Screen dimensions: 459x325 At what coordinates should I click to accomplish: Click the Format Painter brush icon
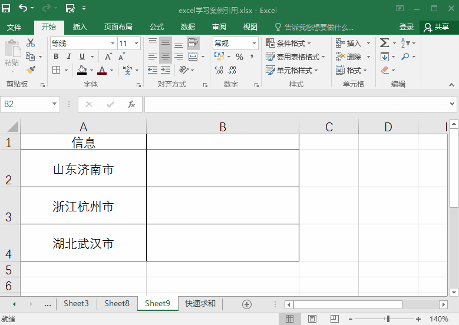(x=31, y=70)
